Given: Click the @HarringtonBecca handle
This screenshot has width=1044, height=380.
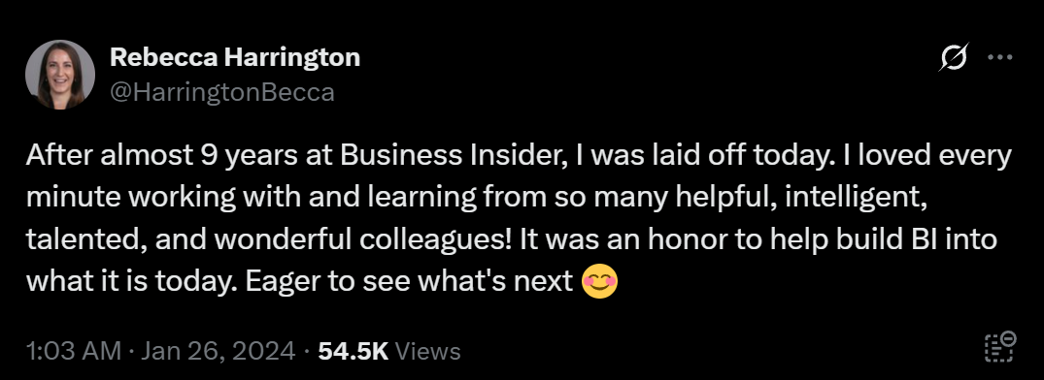Looking at the screenshot, I should [221, 92].
